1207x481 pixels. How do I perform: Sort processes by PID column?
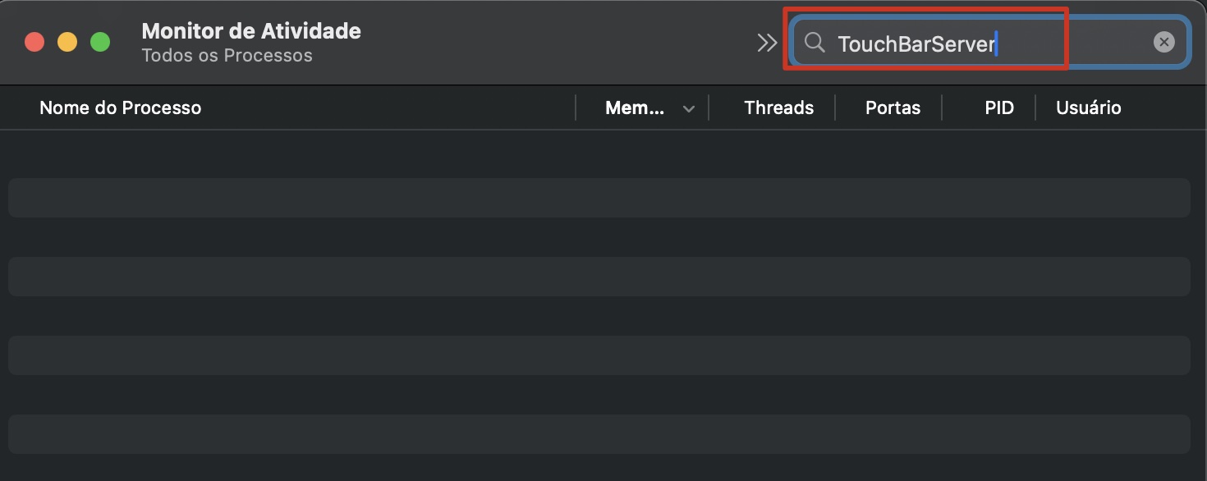(x=998, y=107)
